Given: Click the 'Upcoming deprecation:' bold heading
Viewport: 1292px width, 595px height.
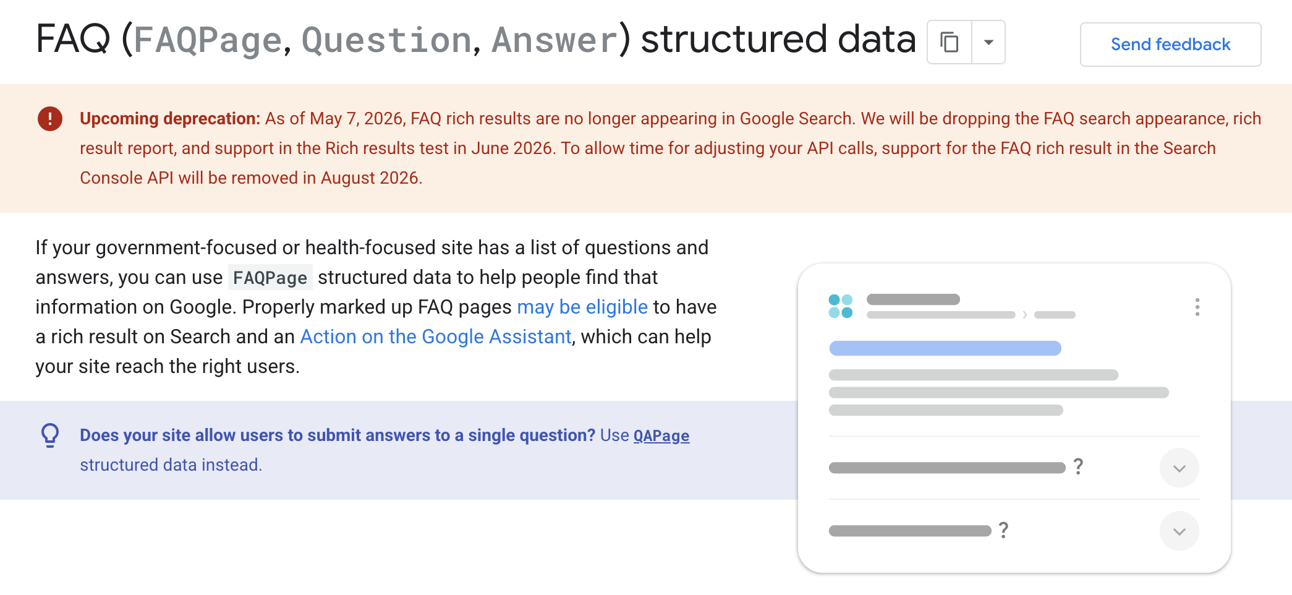Looking at the screenshot, I should (170, 119).
